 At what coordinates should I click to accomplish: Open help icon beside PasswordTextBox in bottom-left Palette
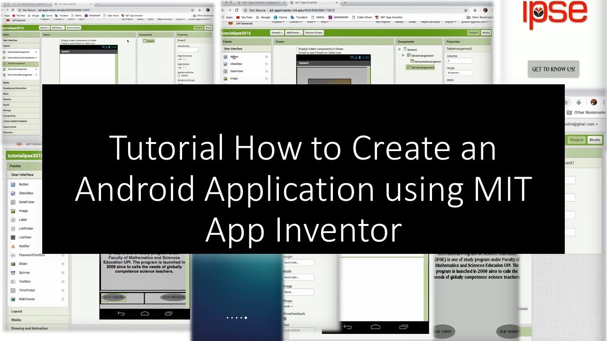63,255
